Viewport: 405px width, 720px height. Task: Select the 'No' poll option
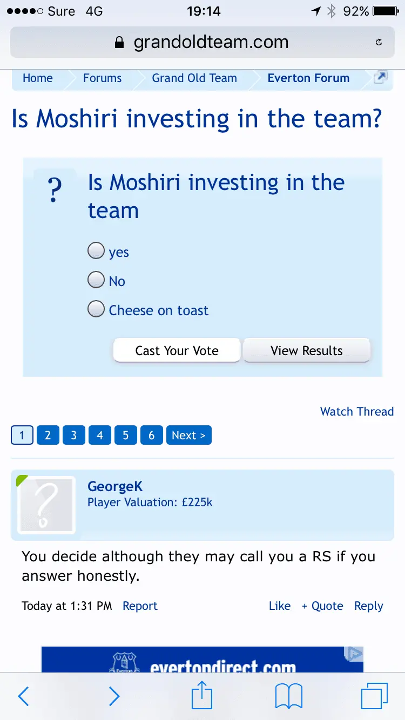[96, 280]
